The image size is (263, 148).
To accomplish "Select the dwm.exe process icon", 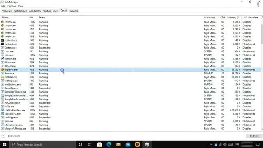I will [2, 73].
